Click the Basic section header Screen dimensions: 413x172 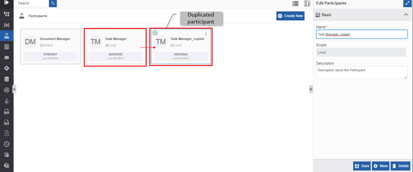[x=362, y=15]
